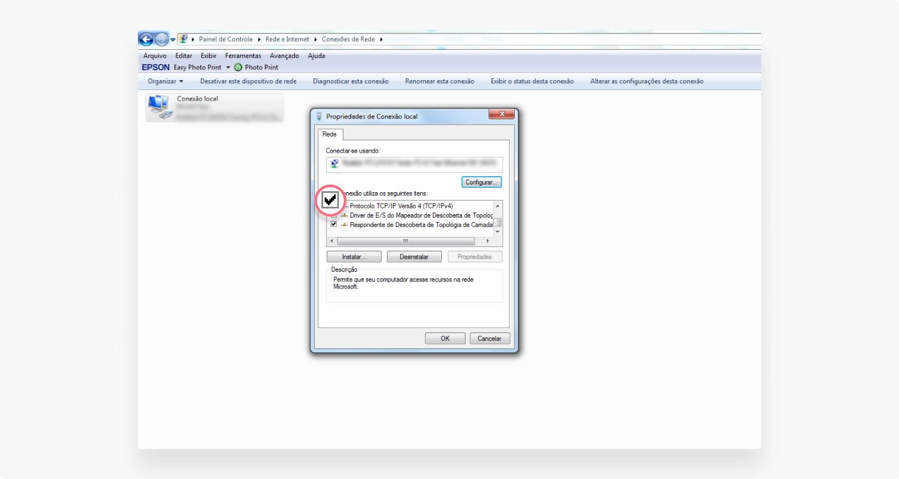The width and height of the screenshot is (899, 479).
Task: Click Renomear esta conexão
Action: point(439,81)
